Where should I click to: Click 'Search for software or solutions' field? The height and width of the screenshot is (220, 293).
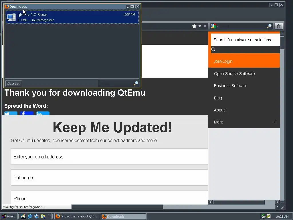click(245, 40)
